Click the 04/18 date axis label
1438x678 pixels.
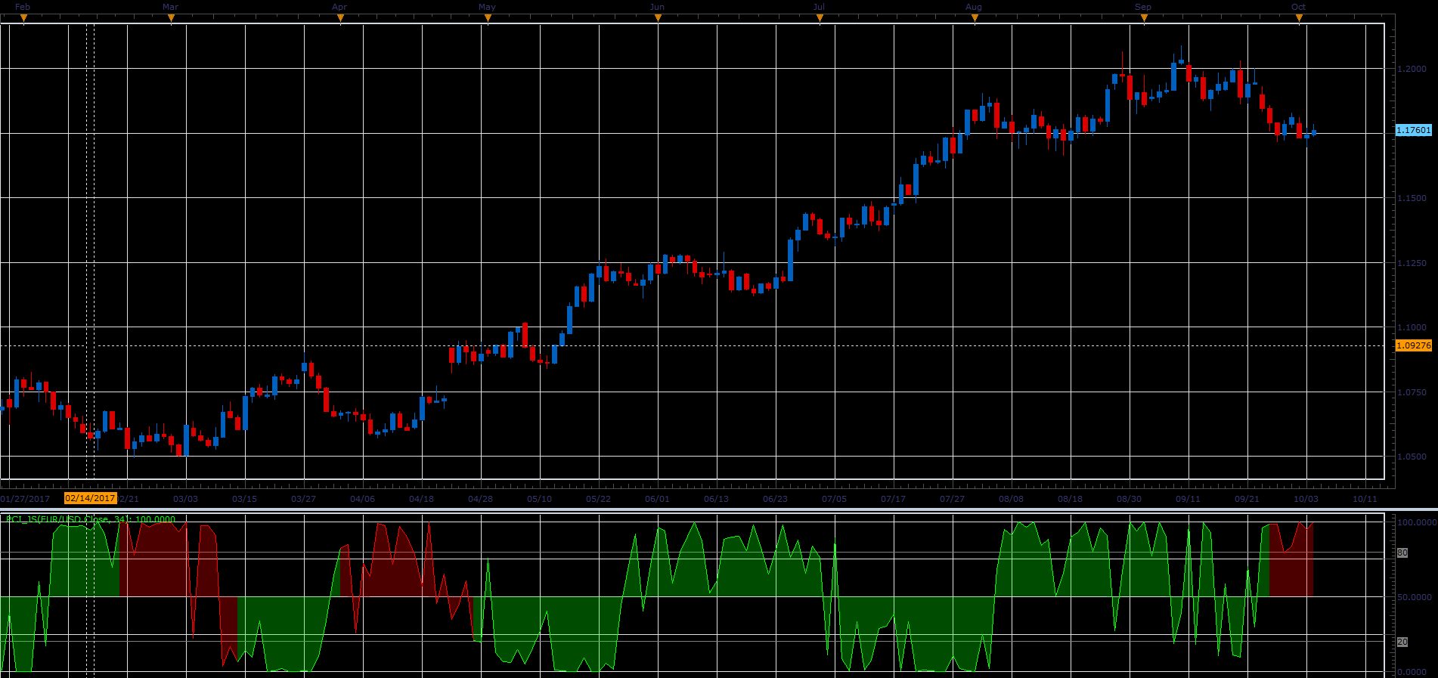(422, 499)
